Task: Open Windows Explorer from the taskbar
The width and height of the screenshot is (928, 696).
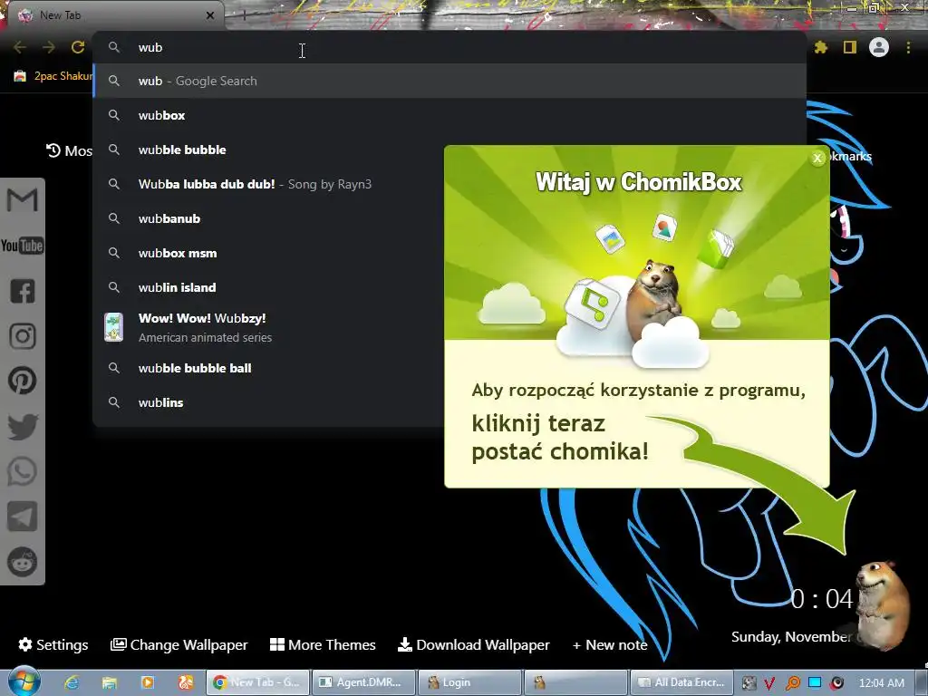Action: point(110,682)
